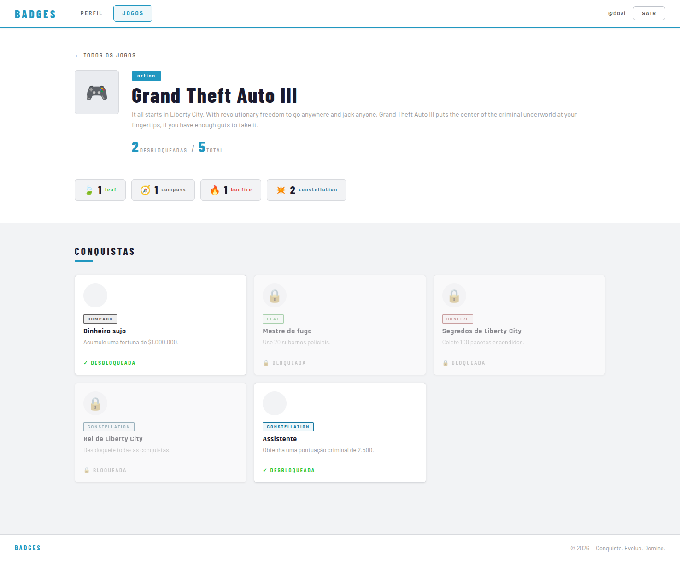The width and height of the screenshot is (680, 561).
Task: Open the Dinheiro sujo achievement title
Action: 105,331
